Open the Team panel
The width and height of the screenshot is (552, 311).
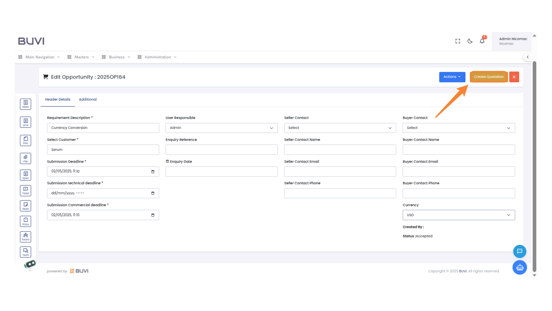coord(25,237)
